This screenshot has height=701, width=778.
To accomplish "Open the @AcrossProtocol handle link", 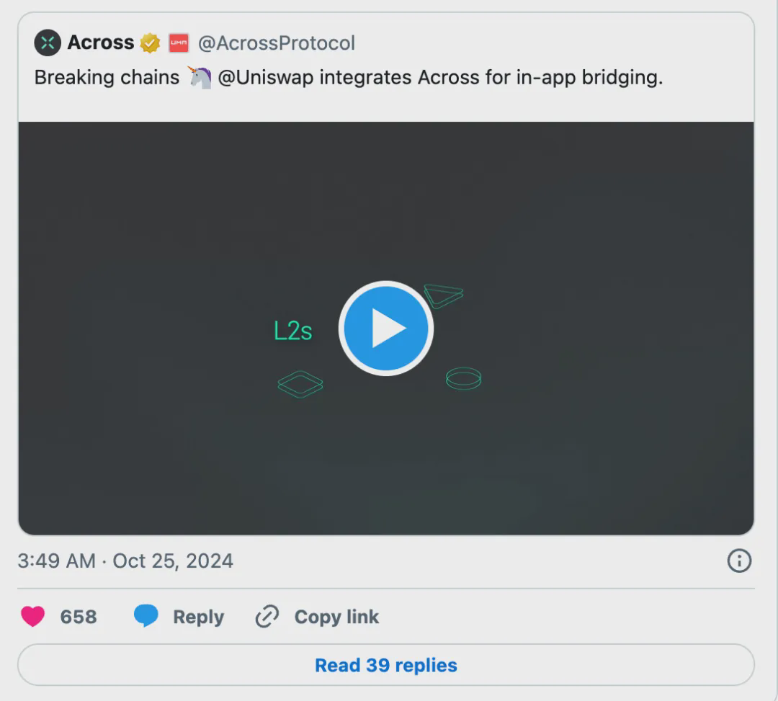I will click(x=277, y=43).
